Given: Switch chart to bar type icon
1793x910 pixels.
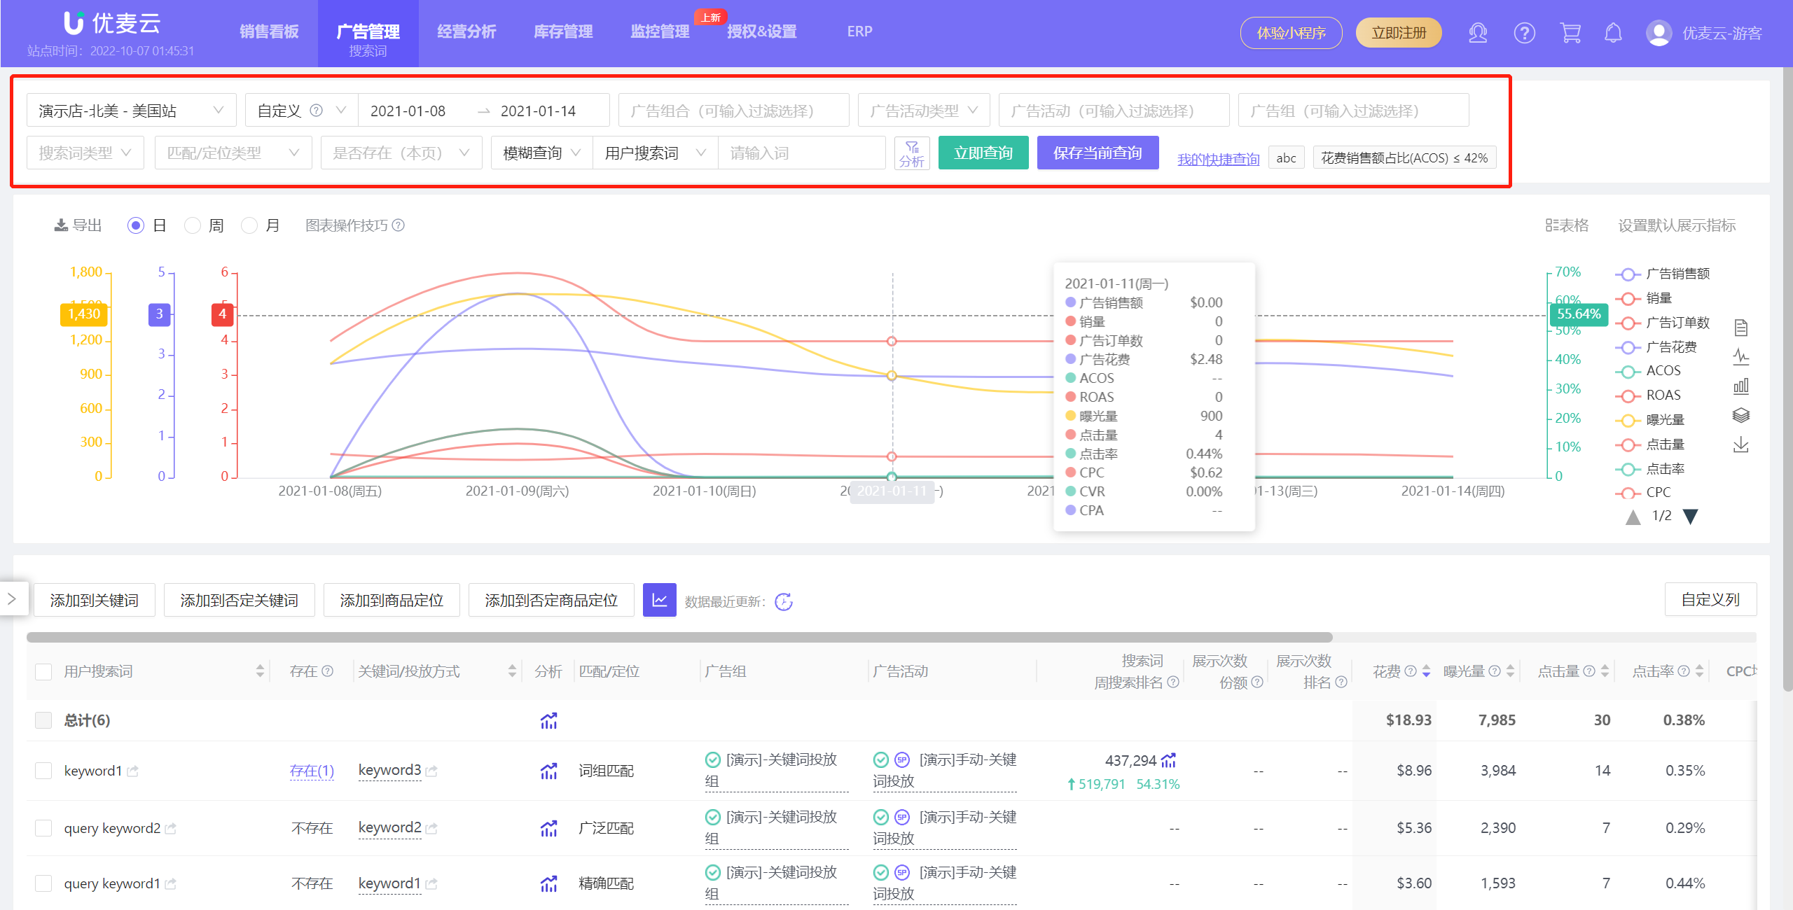Looking at the screenshot, I should pyautogui.click(x=1741, y=386).
